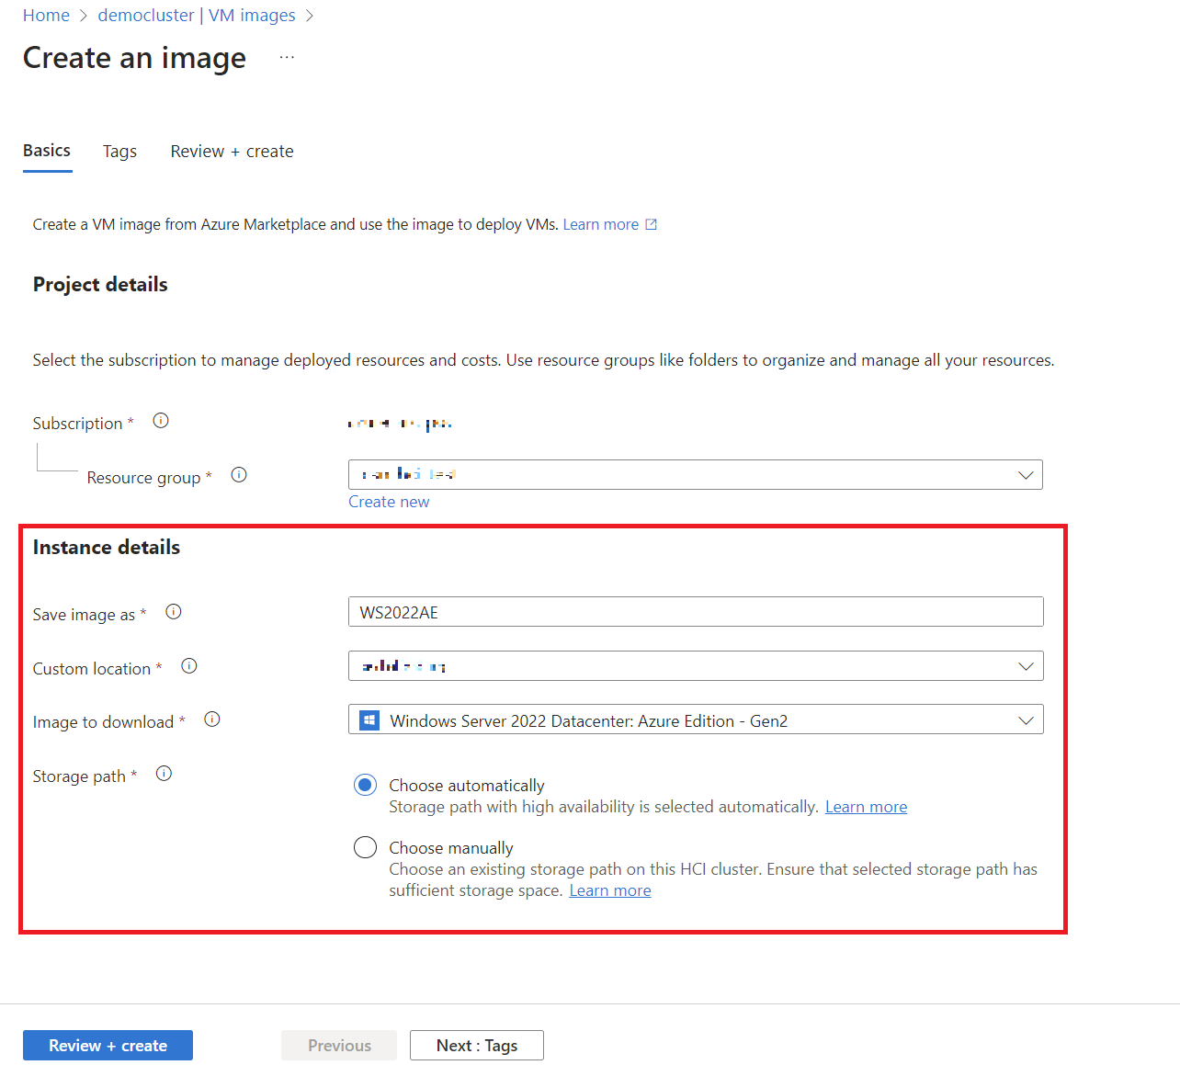Click the Storage path info icon
The height and width of the screenshot is (1065, 1180).
pos(165,774)
